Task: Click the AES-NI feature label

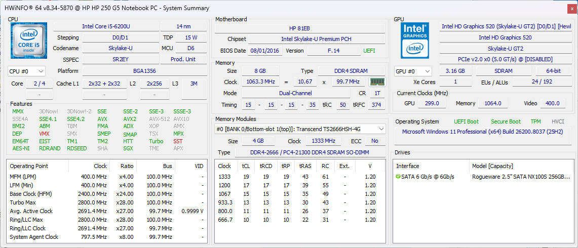Action: [x=20, y=148]
